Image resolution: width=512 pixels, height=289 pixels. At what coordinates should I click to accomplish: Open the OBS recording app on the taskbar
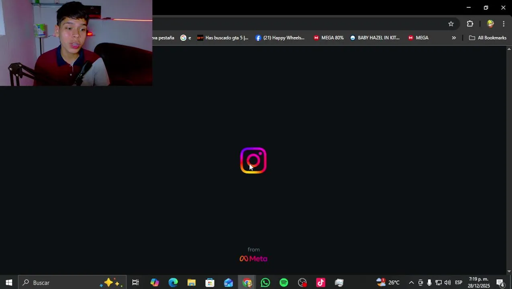[302, 283]
